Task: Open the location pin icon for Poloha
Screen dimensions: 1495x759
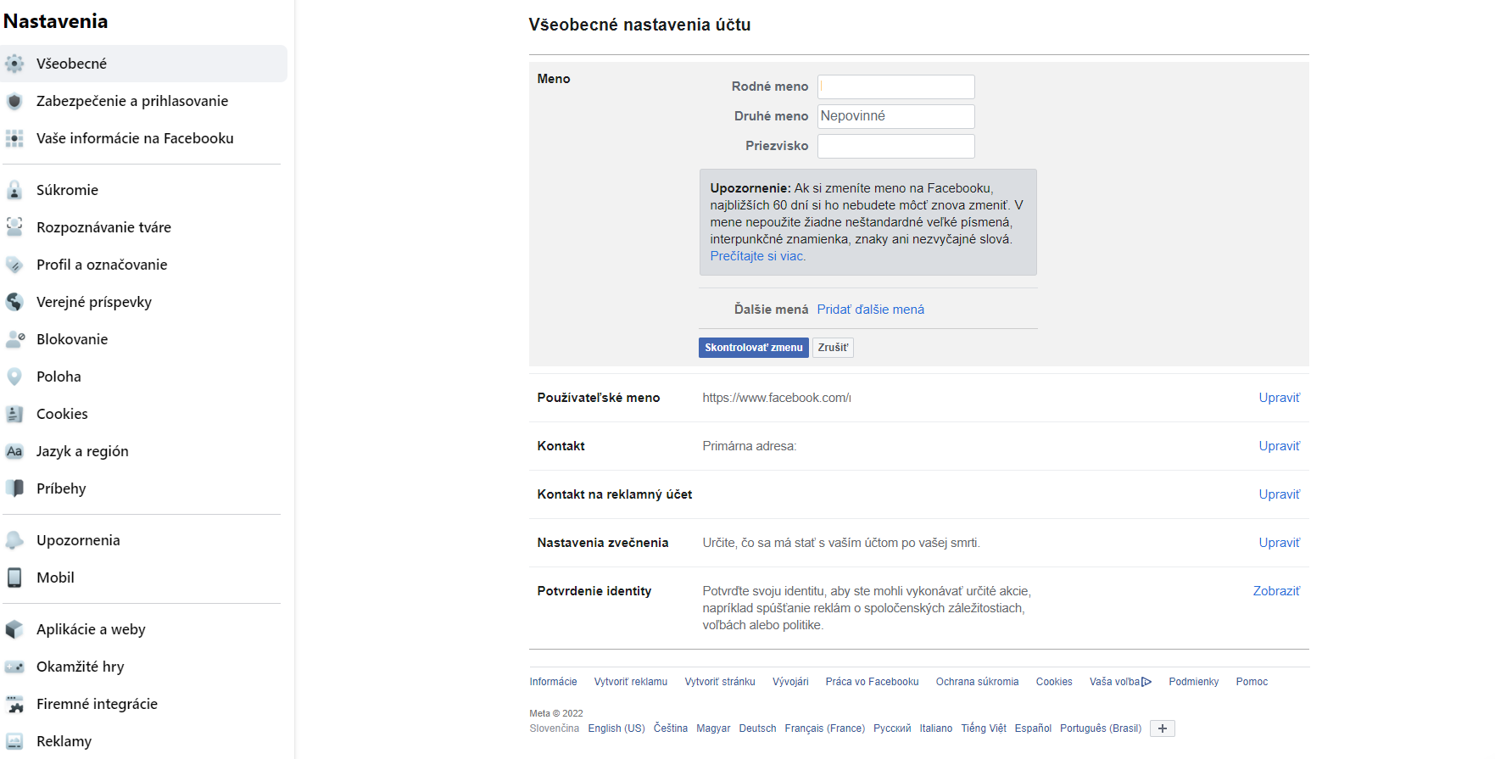Action: [x=14, y=377]
